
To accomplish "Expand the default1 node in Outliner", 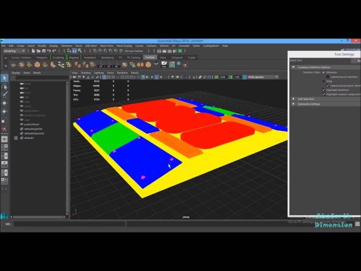I will pos(16,138).
